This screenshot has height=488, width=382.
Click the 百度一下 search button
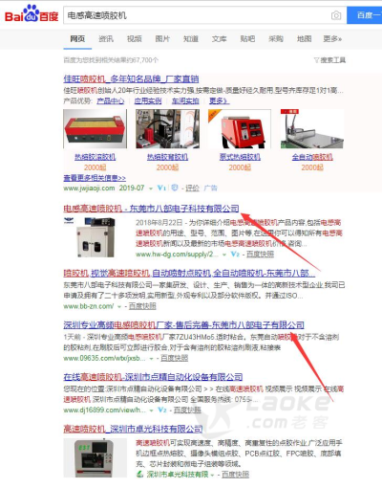click(x=365, y=15)
